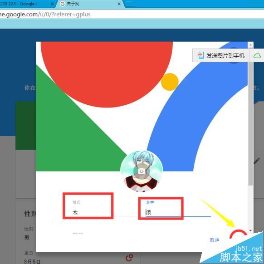
Task: Click the Google G favicon on 关于我 tab
Action: click(x=63, y=4)
